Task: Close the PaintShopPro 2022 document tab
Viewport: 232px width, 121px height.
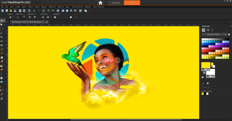Action: (x=47, y=22)
